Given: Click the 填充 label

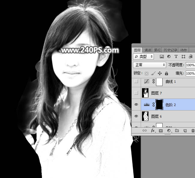Looking at the screenshot, I should pyautogui.click(x=180, y=73).
